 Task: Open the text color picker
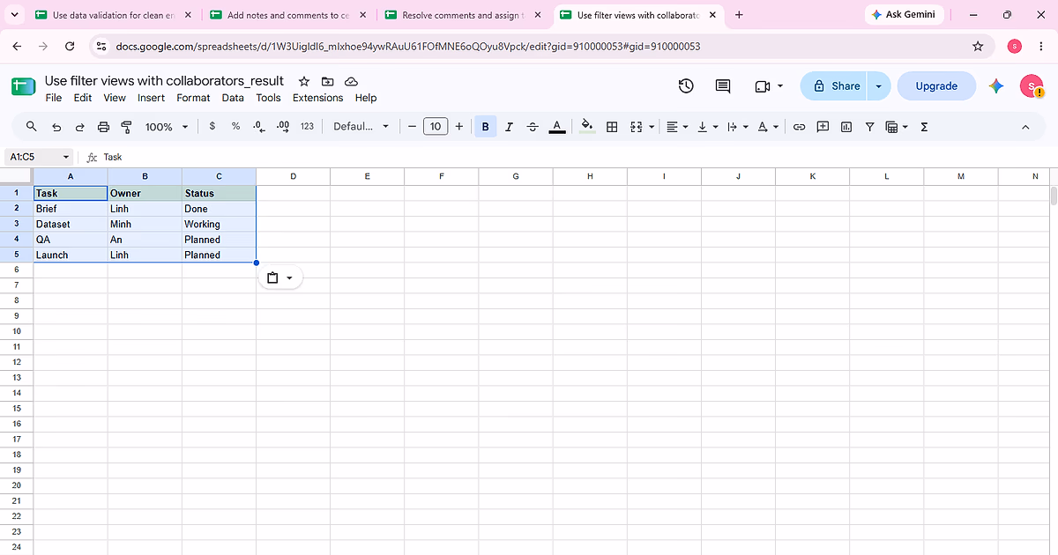pos(557,127)
